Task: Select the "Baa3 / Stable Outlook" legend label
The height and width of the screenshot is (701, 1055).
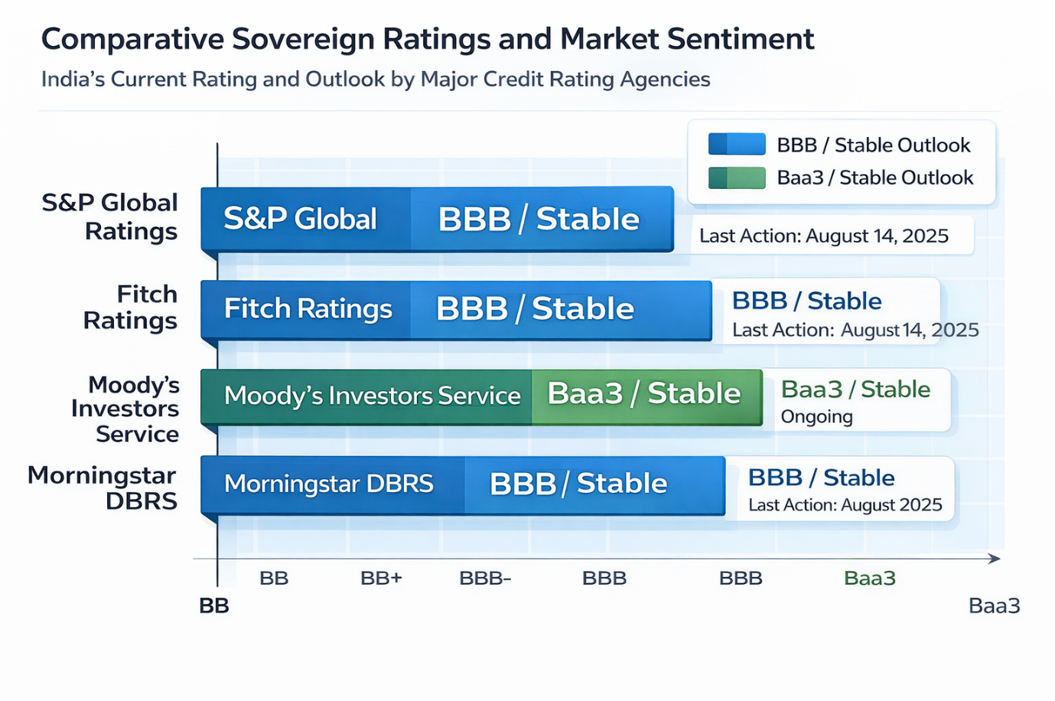Action: click(x=874, y=178)
